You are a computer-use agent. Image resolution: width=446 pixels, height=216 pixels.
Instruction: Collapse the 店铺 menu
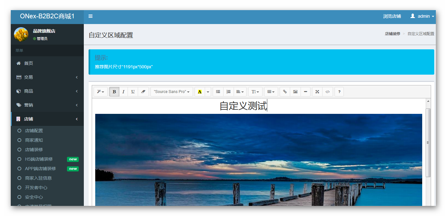pyautogui.click(x=47, y=119)
